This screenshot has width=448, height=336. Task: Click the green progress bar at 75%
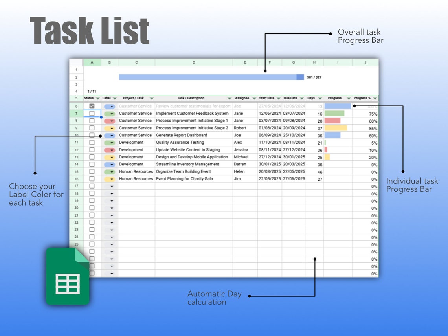(x=334, y=114)
